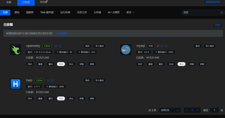Select the AI / 大模型 category
Image resolution: width=225 pixels, height=118 pixels.
pyautogui.click(x=114, y=12)
